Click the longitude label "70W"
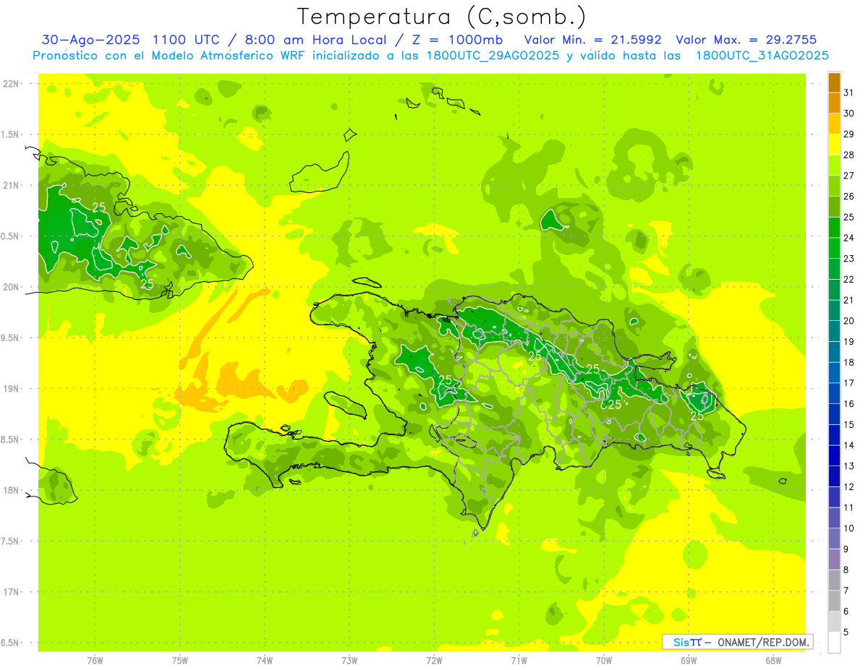Image resolution: width=868 pixels, height=670 pixels. 604,661
